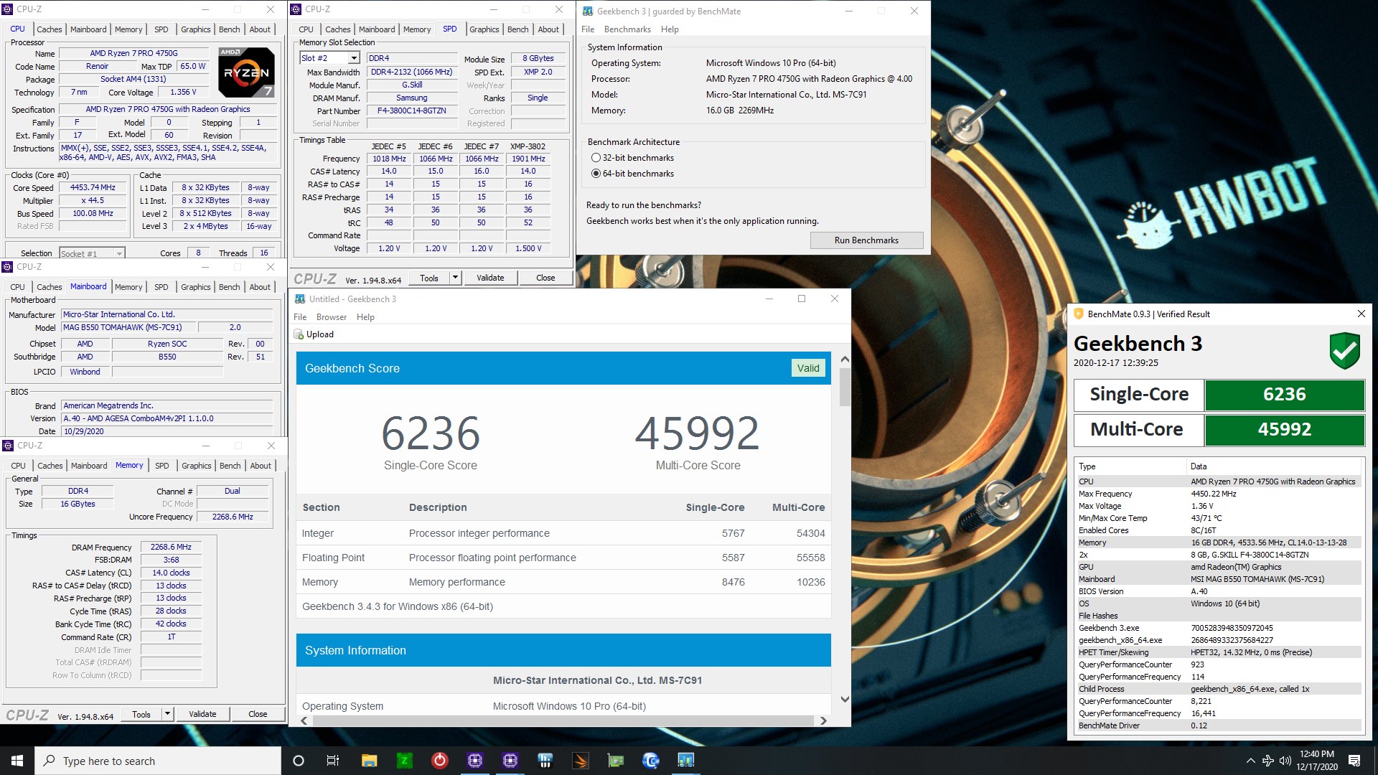Image resolution: width=1378 pixels, height=775 pixels.
Task: Open About tab in Memory CPU-Z window
Action: click(261, 466)
